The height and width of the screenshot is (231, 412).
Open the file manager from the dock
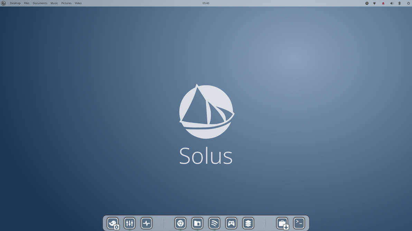(197, 223)
